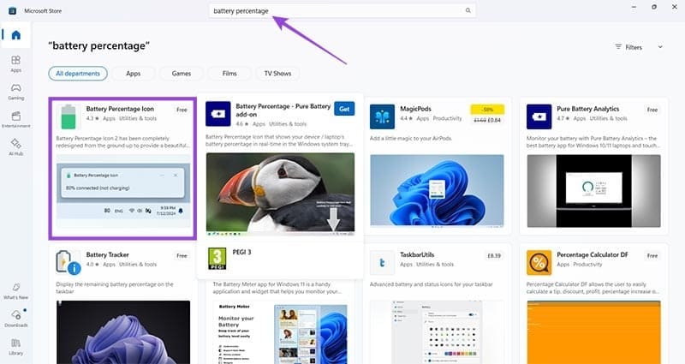Click the Pure Battery Analytics title

588,109
